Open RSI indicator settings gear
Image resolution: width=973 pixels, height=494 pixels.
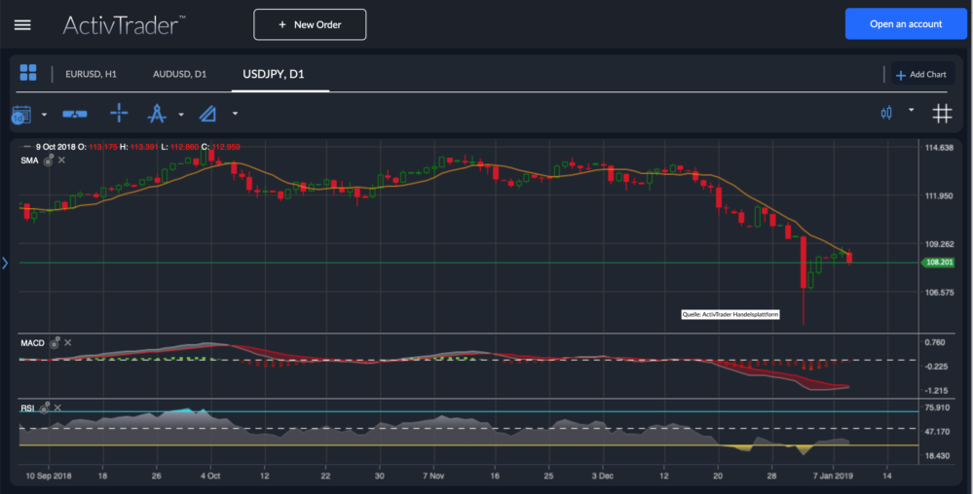click(44, 407)
